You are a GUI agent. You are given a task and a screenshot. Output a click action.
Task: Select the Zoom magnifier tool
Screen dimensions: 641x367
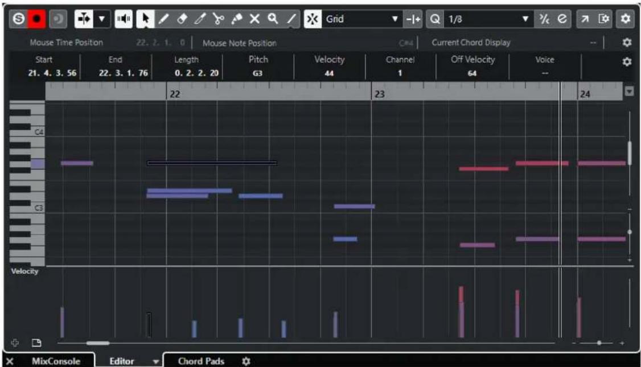[273, 19]
